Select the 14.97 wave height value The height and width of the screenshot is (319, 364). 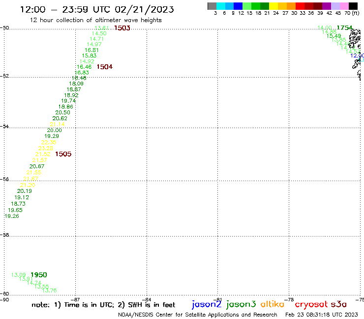pyautogui.click(x=94, y=44)
